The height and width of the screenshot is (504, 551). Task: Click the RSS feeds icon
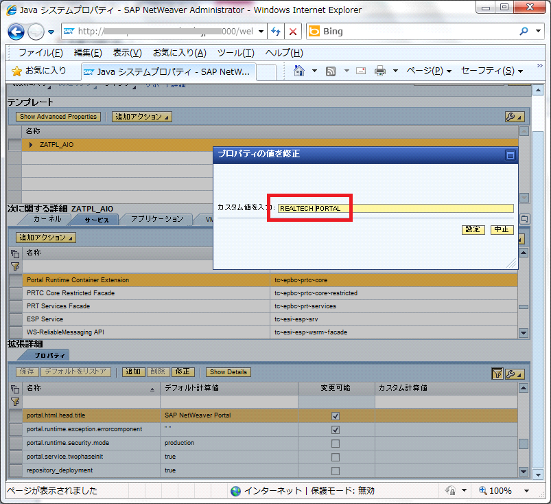[x=330, y=71]
